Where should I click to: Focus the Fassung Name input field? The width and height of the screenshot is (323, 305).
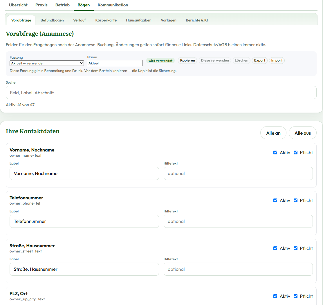pyautogui.click(x=115, y=63)
